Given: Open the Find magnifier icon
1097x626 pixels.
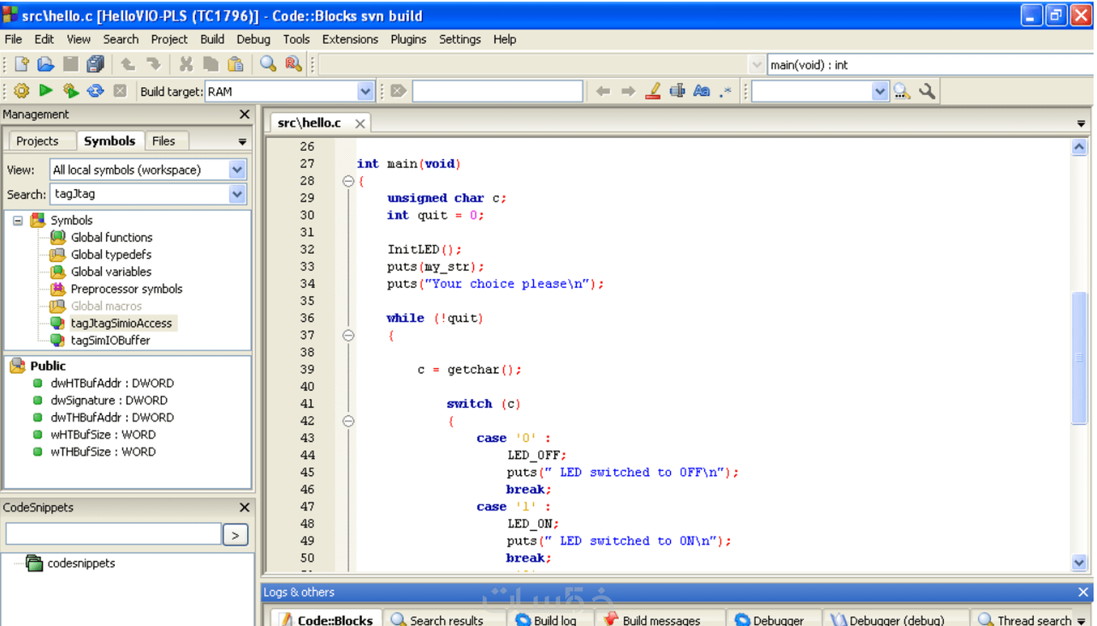Looking at the screenshot, I should click(x=268, y=64).
